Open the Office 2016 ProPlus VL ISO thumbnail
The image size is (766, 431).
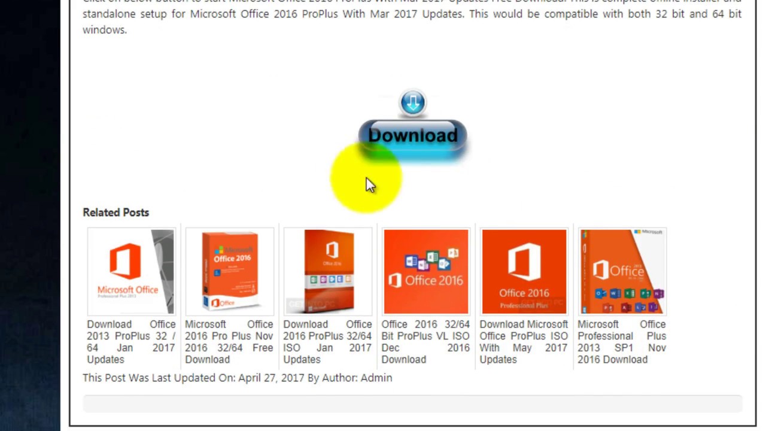point(425,271)
